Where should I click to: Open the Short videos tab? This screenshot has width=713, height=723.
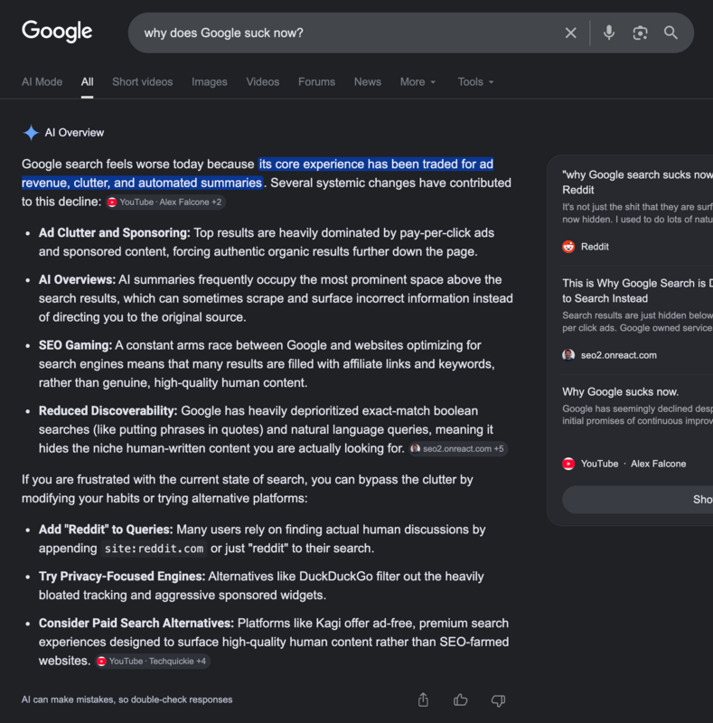[143, 81]
